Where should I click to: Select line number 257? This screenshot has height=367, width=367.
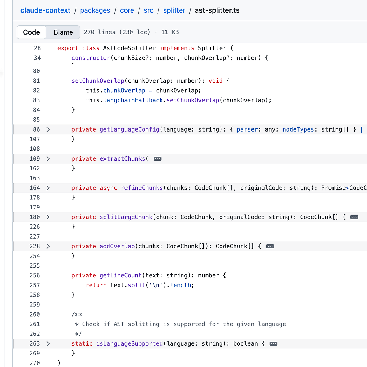35,285
